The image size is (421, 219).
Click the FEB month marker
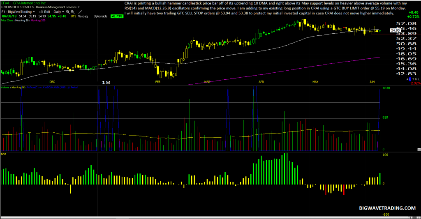[157, 82]
